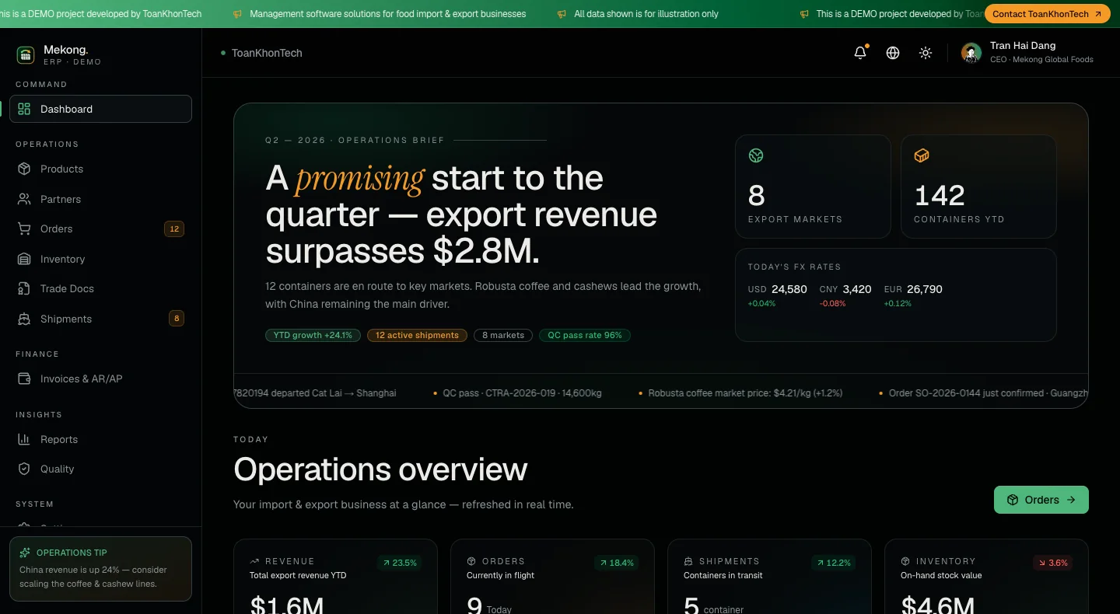Click QC pass CTRA-2026-019 ticker item
Viewport: 1120px width, 614px height.
(522, 393)
